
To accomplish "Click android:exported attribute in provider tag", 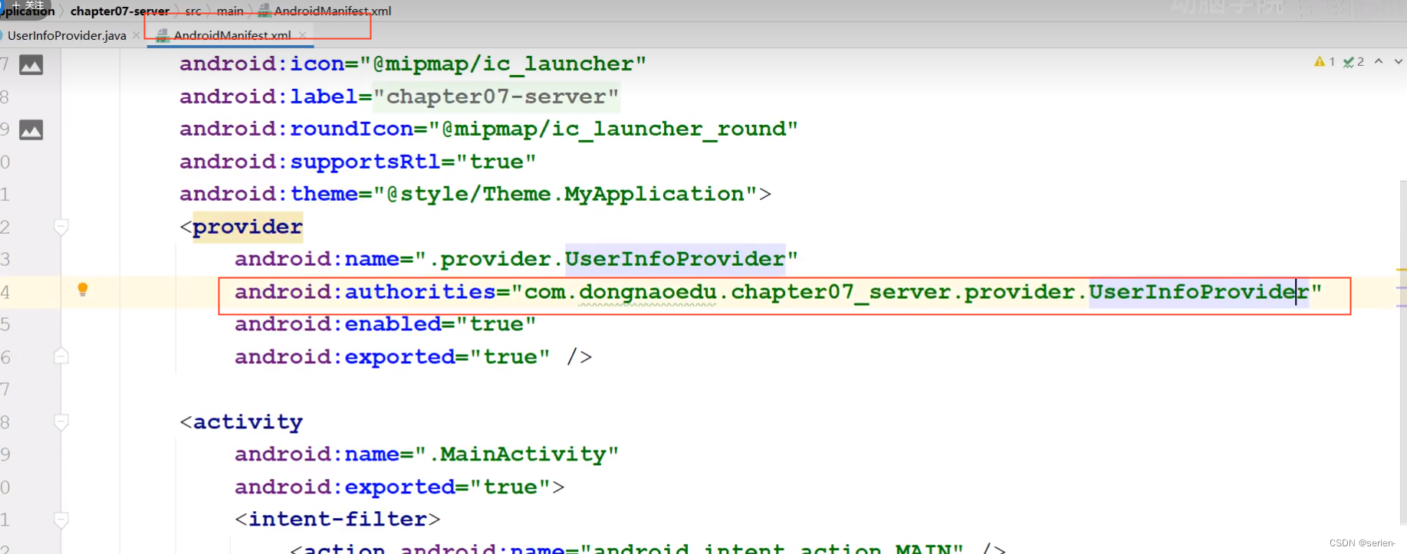I will tap(345, 357).
